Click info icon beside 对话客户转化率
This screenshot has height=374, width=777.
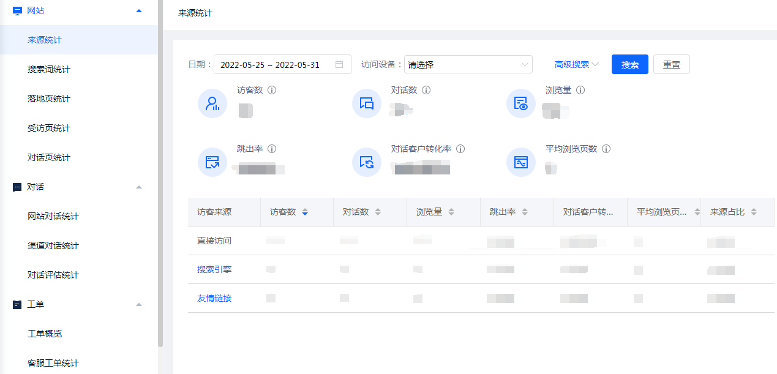[x=460, y=149]
